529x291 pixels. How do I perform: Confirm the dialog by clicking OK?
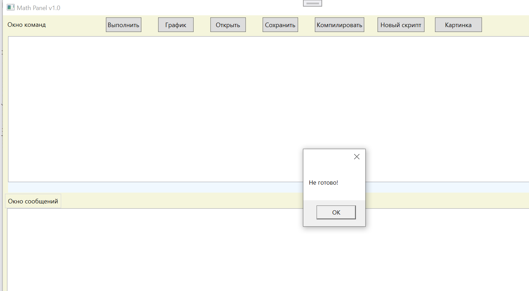(336, 212)
